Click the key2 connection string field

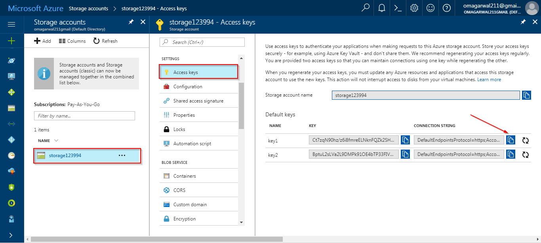(459, 155)
